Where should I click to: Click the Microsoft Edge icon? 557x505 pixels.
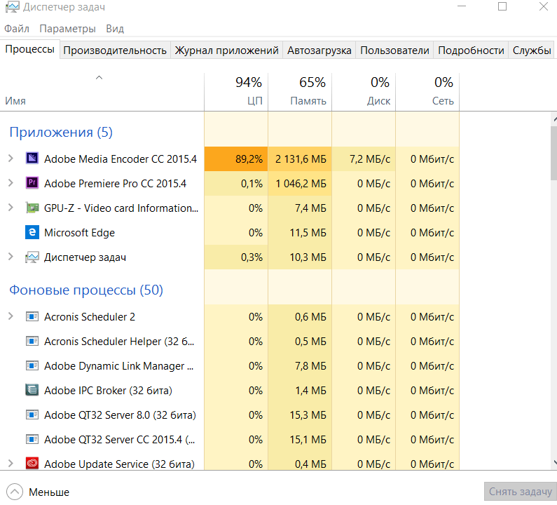click(x=32, y=232)
